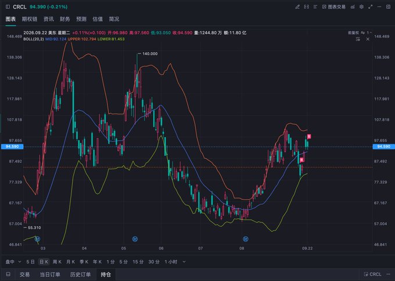Viewport: 395px width, 281px height.
Task: Expand more timeframes chevron after 1小时
Action: pos(184,262)
